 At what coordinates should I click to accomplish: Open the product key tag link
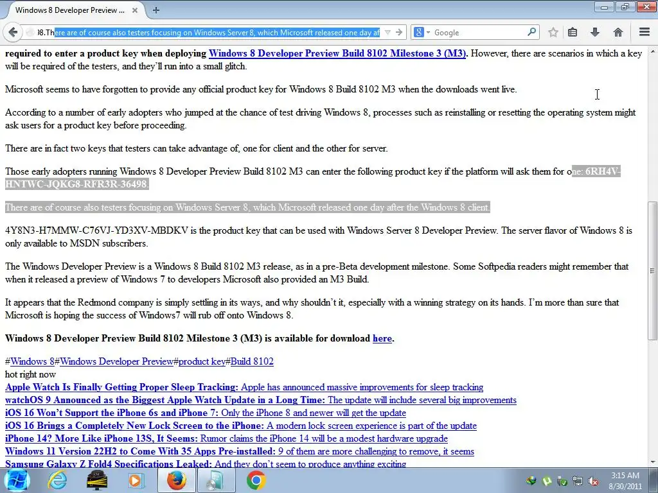(x=202, y=361)
